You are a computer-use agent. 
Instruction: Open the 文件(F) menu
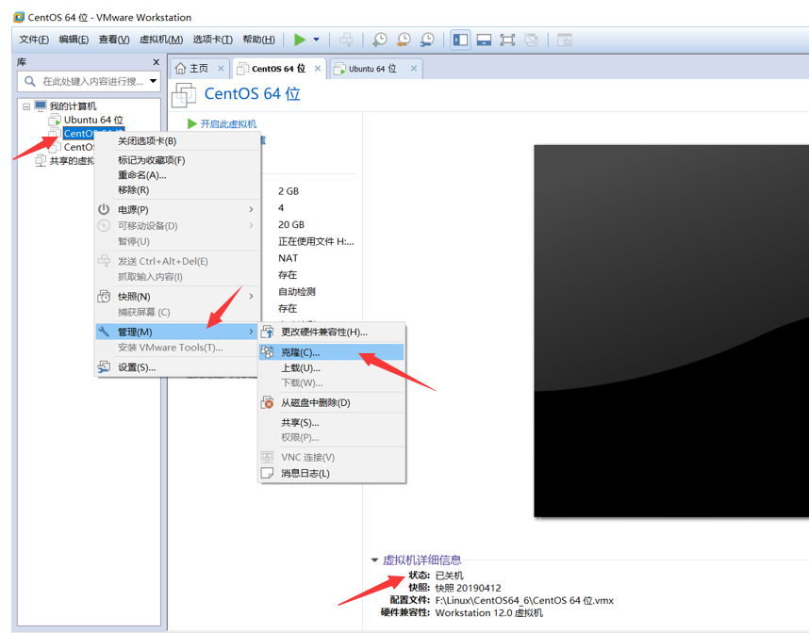pyautogui.click(x=34, y=40)
